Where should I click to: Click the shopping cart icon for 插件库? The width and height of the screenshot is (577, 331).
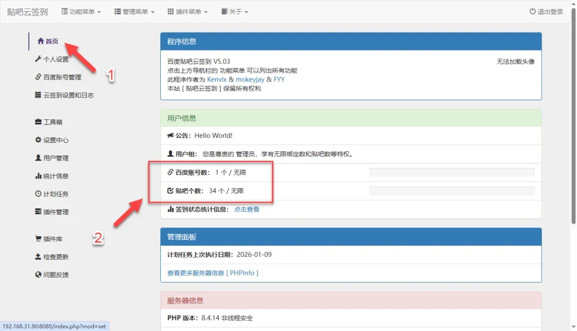coord(38,239)
